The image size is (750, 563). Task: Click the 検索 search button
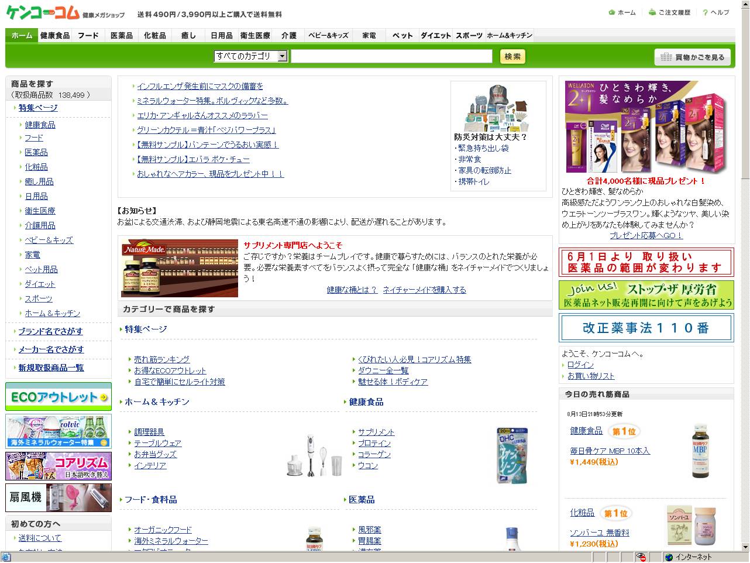click(x=512, y=56)
